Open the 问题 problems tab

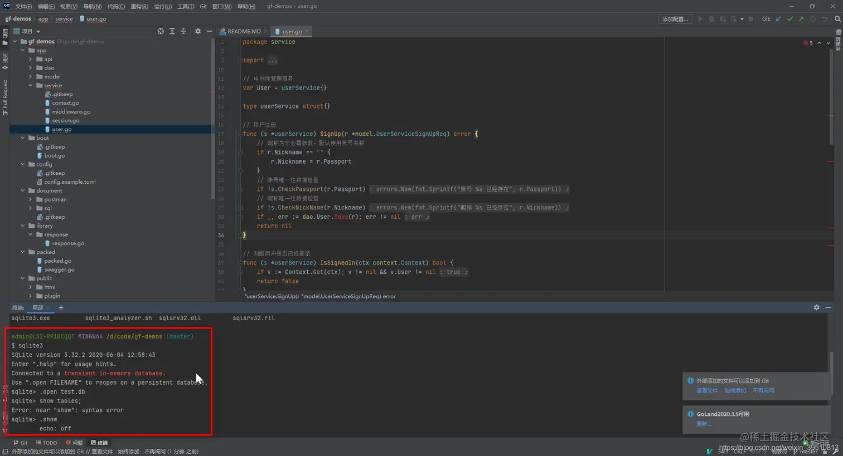(x=74, y=443)
